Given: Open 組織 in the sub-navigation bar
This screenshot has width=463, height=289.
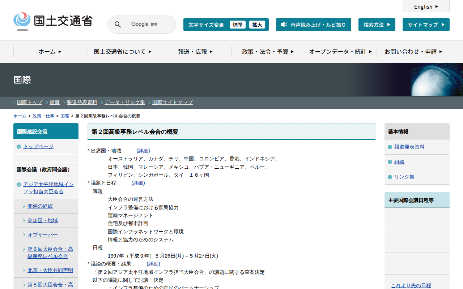Looking at the screenshot, I should tap(55, 102).
